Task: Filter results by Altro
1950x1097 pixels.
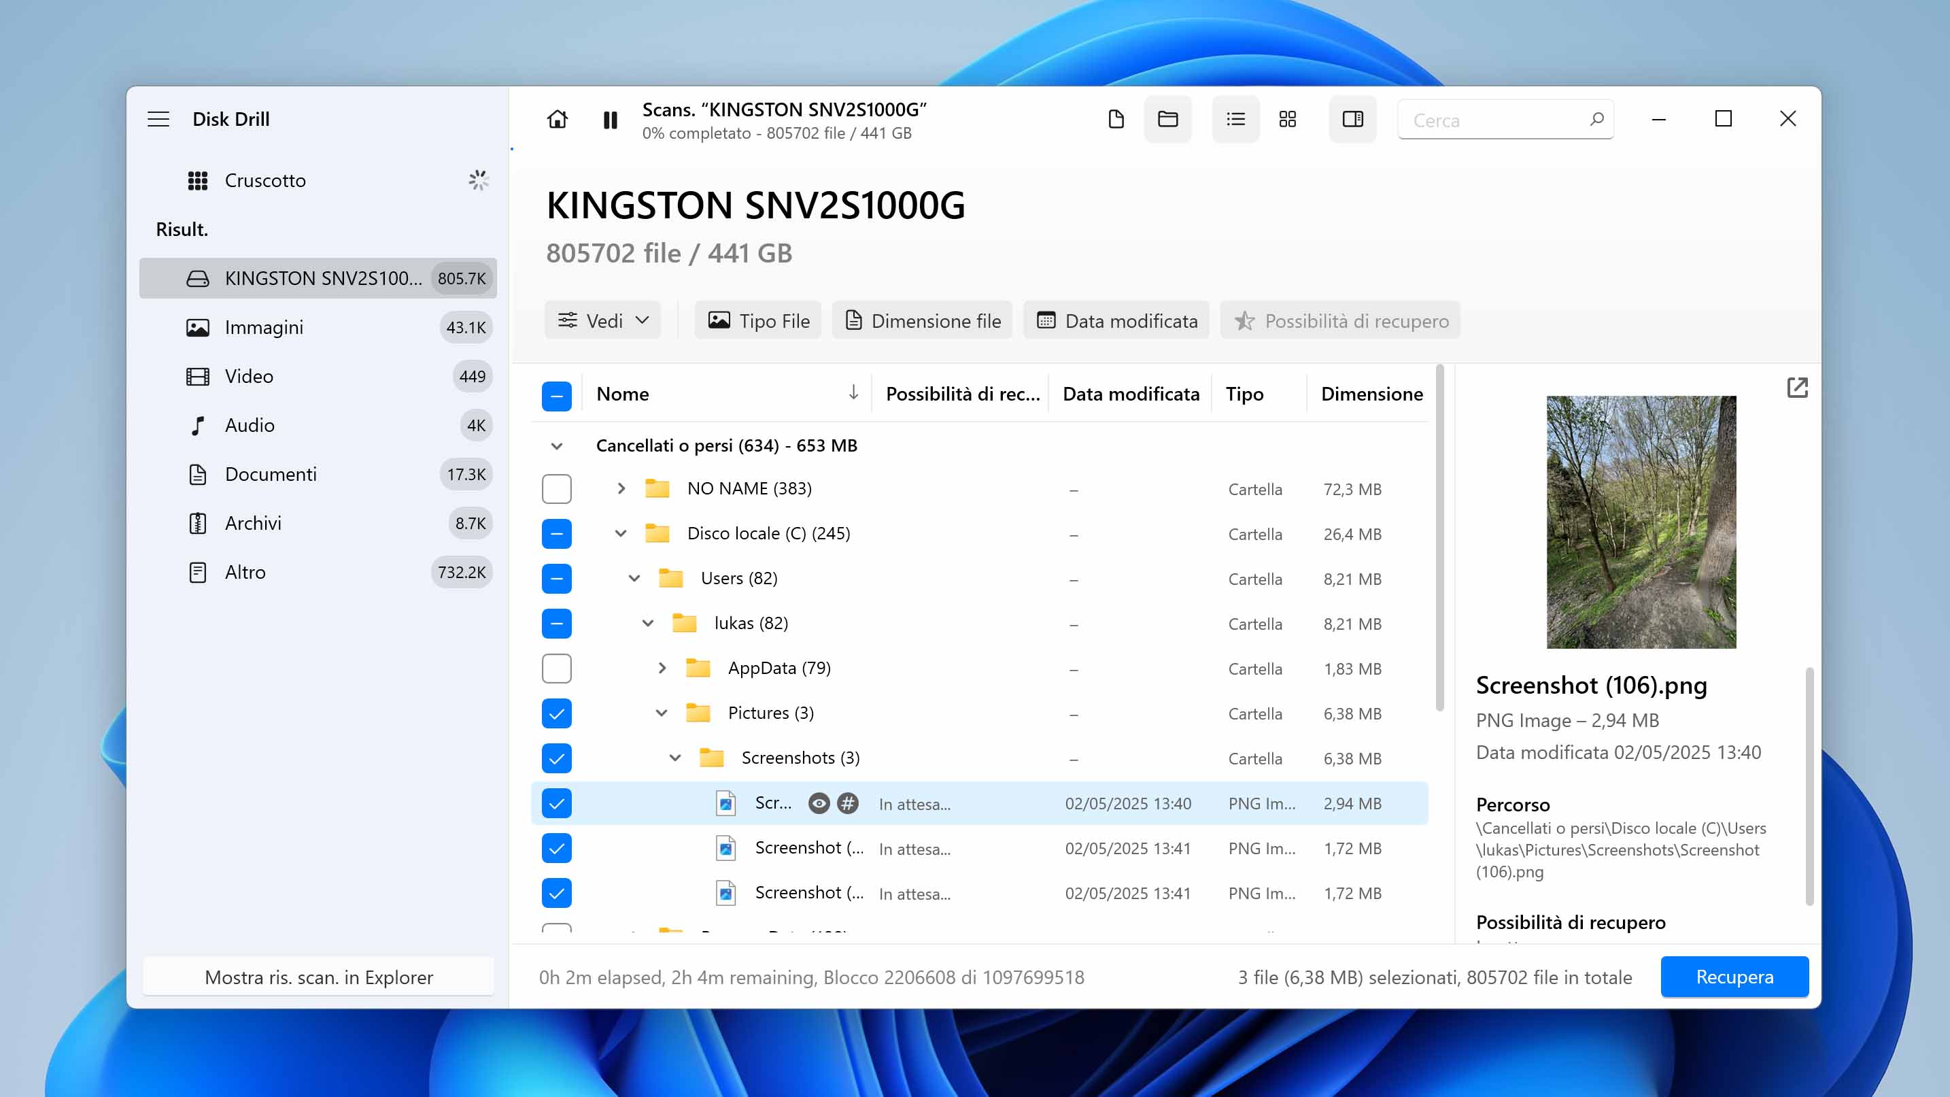Action: click(318, 573)
